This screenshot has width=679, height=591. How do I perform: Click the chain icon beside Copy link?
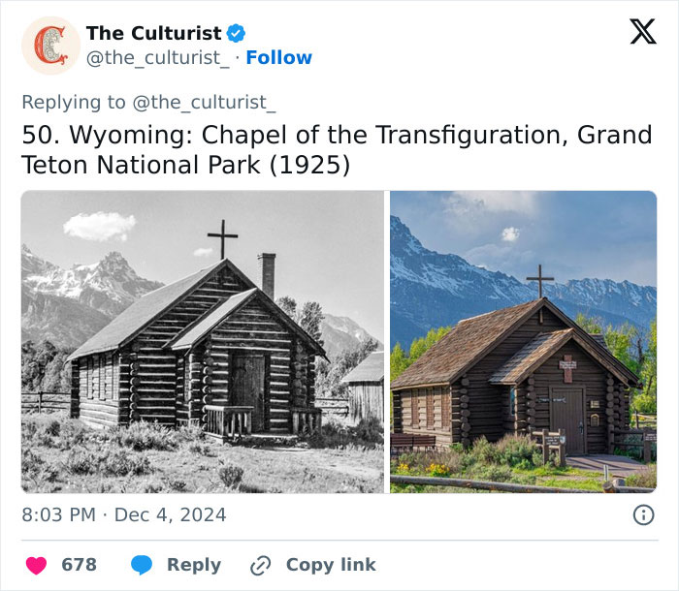point(260,565)
